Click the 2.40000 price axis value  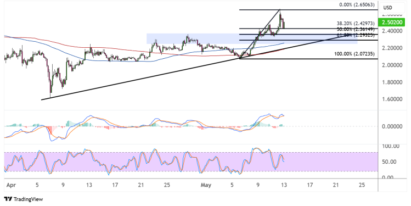pos(392,31)
